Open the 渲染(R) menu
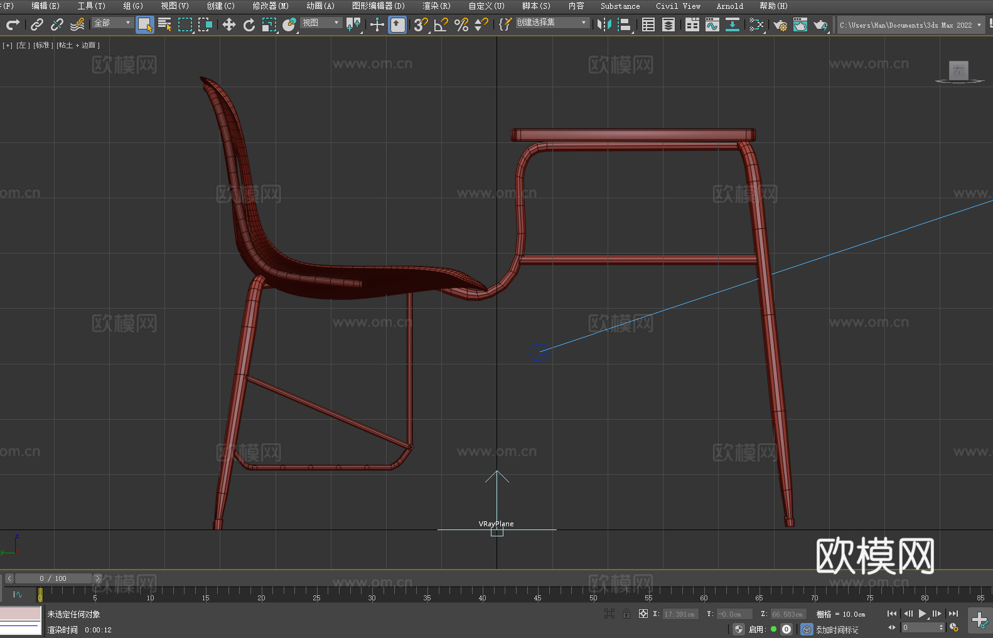The image size is (993, 638). click(x=437, y=6)
